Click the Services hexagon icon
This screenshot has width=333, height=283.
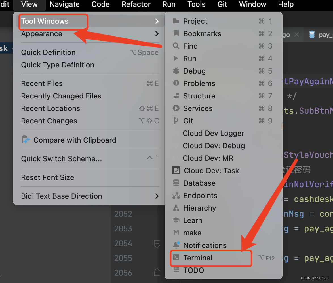click(x=176, y=108)
